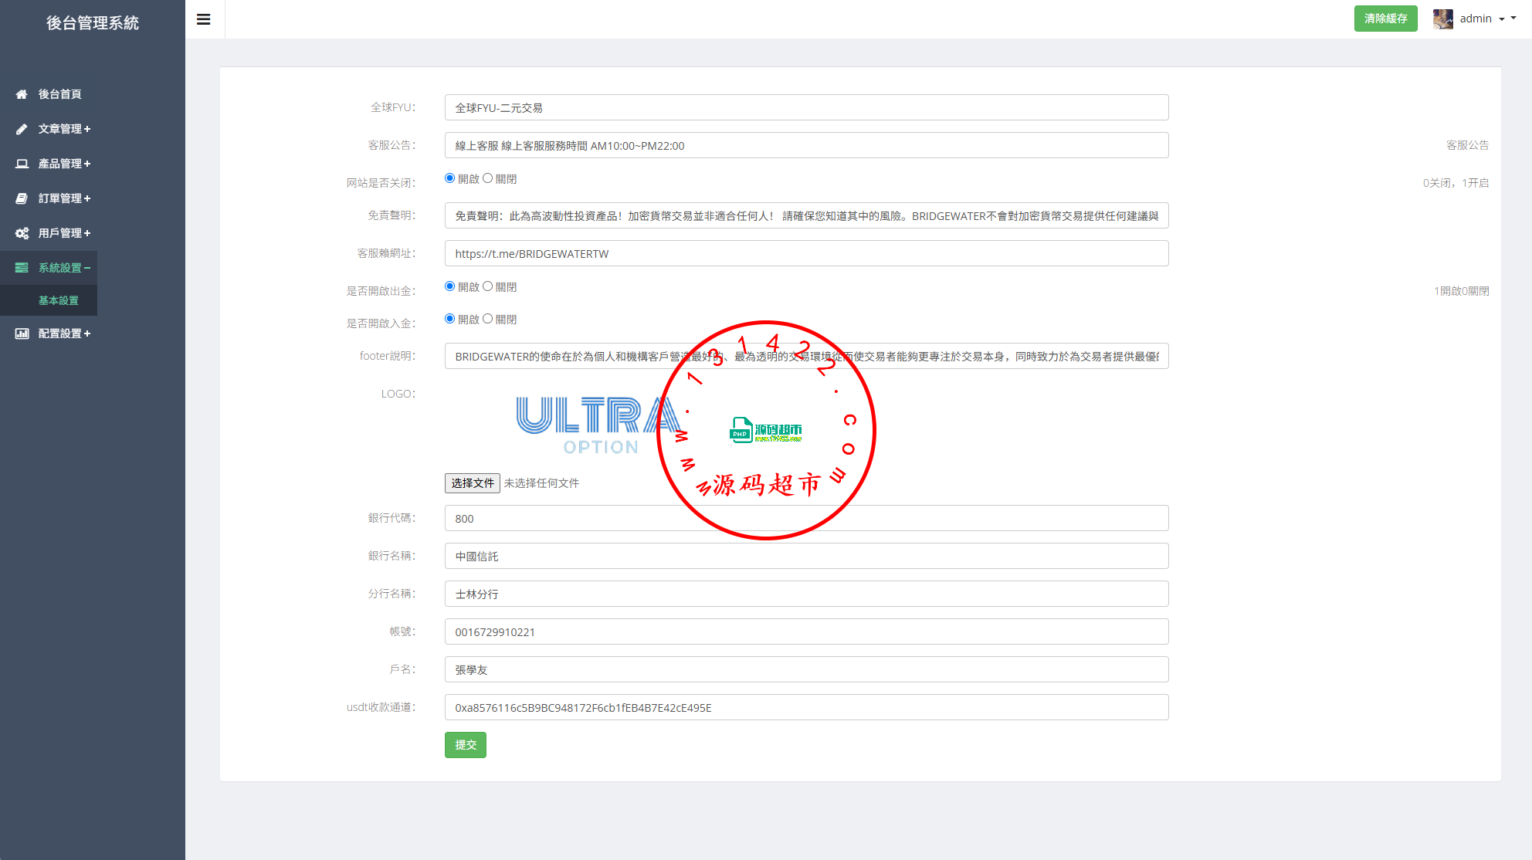The width and height of the screenshot is (1532, 860).
Task: Click the 选择文件 choose file button
Action: click(472, 483)
